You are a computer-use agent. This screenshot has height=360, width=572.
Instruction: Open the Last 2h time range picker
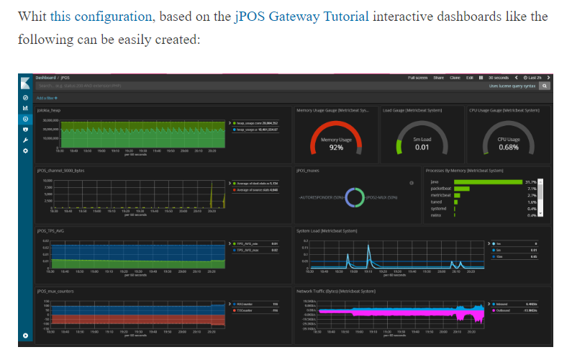(x=533, y=77)
